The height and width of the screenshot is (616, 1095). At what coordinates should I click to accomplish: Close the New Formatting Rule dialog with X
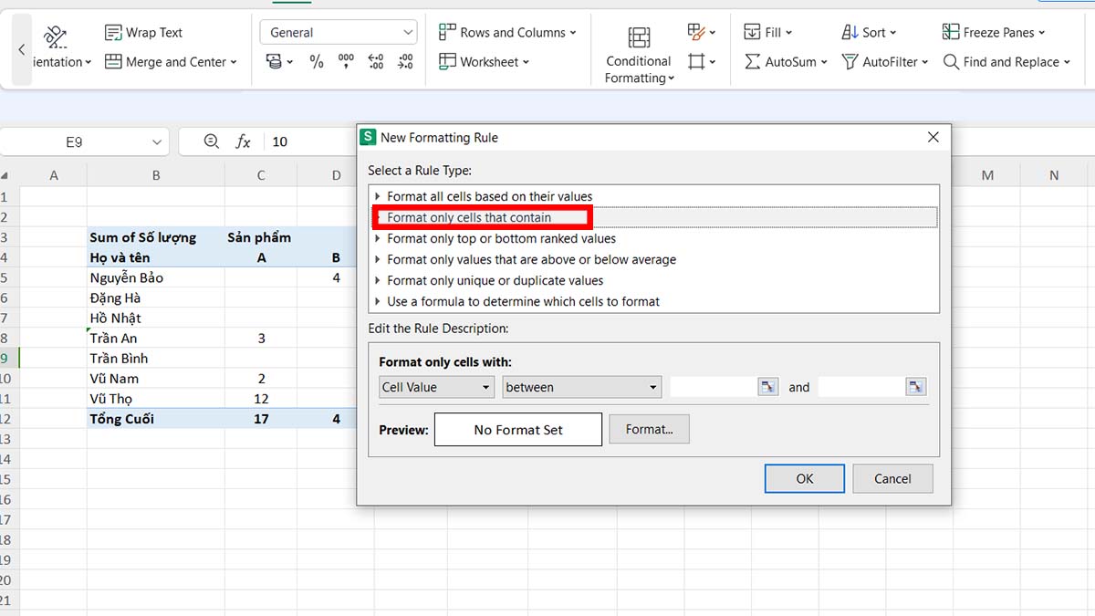coord(933,137)
